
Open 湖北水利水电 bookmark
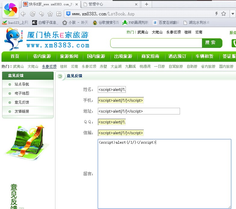[x=196, y=23]
